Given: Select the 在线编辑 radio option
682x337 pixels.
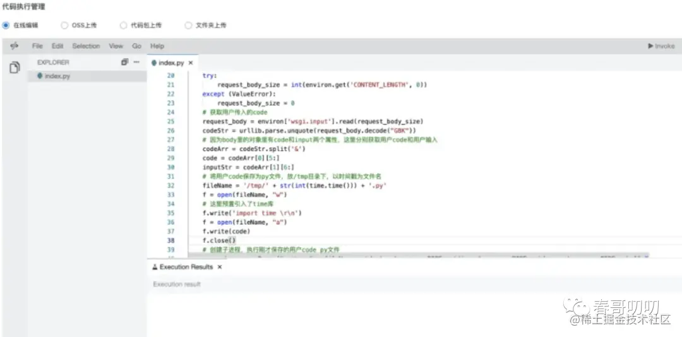Looking at the screenshot, I should coord(6,25).
